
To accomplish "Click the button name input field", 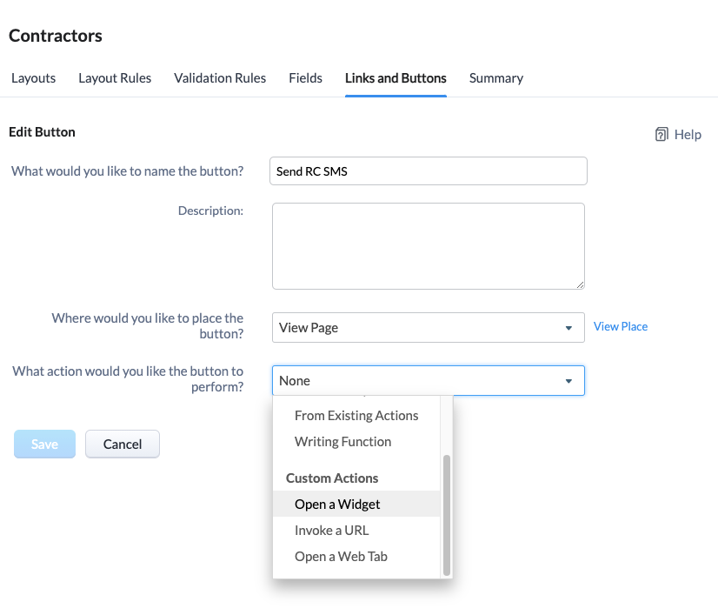I will (x=429, y=171).
